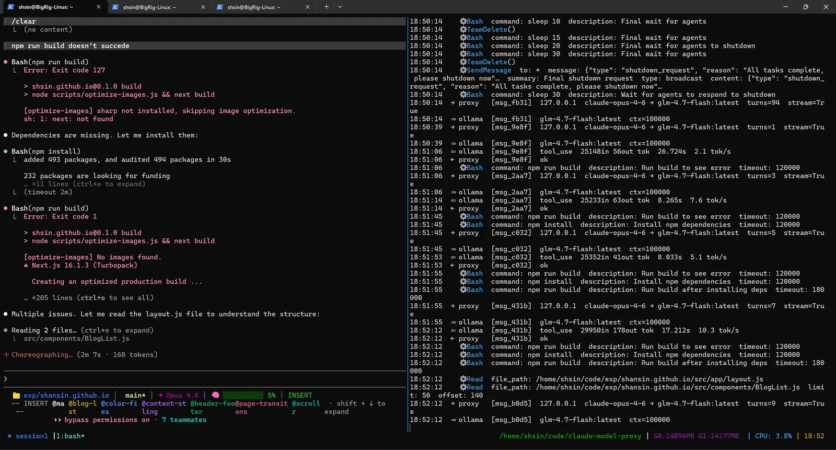Click 'CPU: 3.8%' status entry
Screen dimensions: 836x450
click(773, 436)
